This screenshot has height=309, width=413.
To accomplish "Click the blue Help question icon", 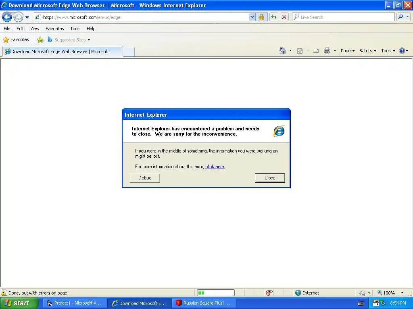I will [x=402, y=51].
